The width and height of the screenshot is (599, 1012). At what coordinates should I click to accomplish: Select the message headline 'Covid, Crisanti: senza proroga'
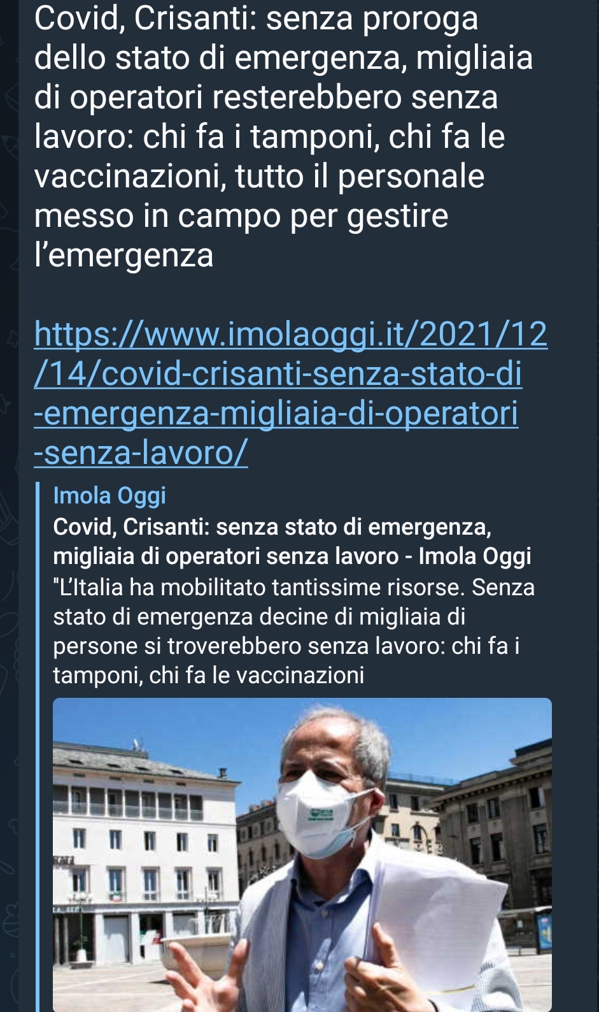tap(257, 19)
